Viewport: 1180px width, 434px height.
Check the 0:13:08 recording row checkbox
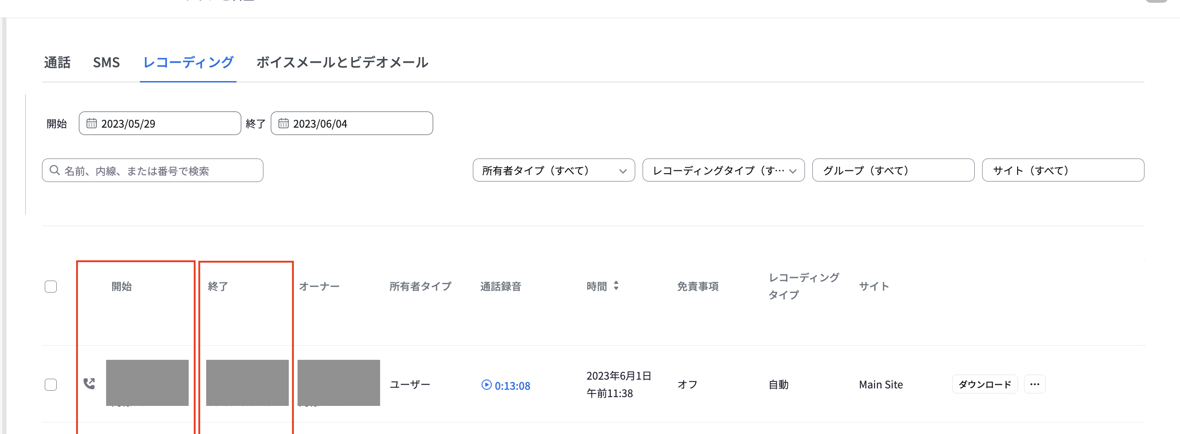point(51,385)
